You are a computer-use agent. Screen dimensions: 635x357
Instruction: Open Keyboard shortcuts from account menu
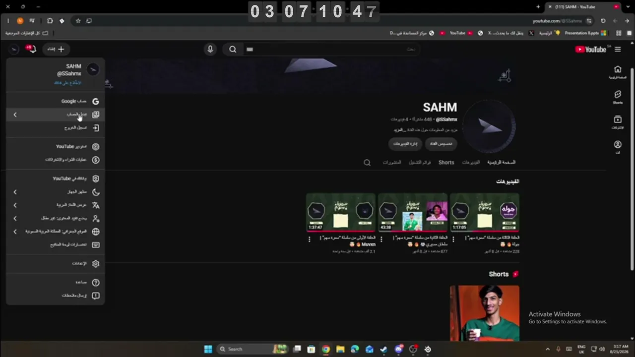point(56,244)
